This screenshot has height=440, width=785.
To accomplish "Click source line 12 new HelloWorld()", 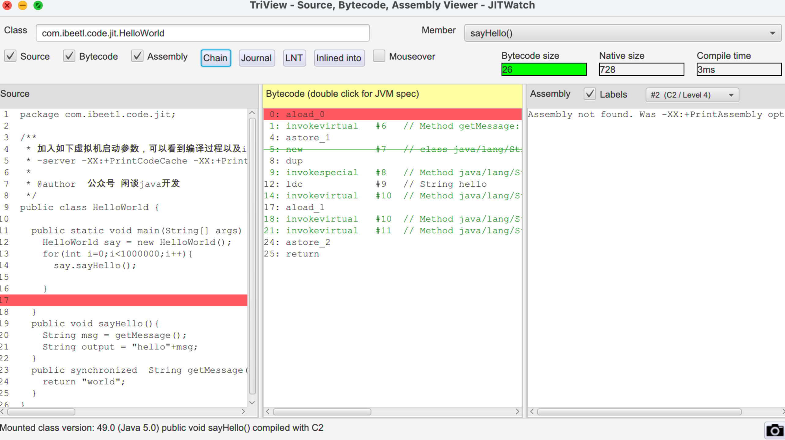I will pyautogui.click(x=124, y=242).
